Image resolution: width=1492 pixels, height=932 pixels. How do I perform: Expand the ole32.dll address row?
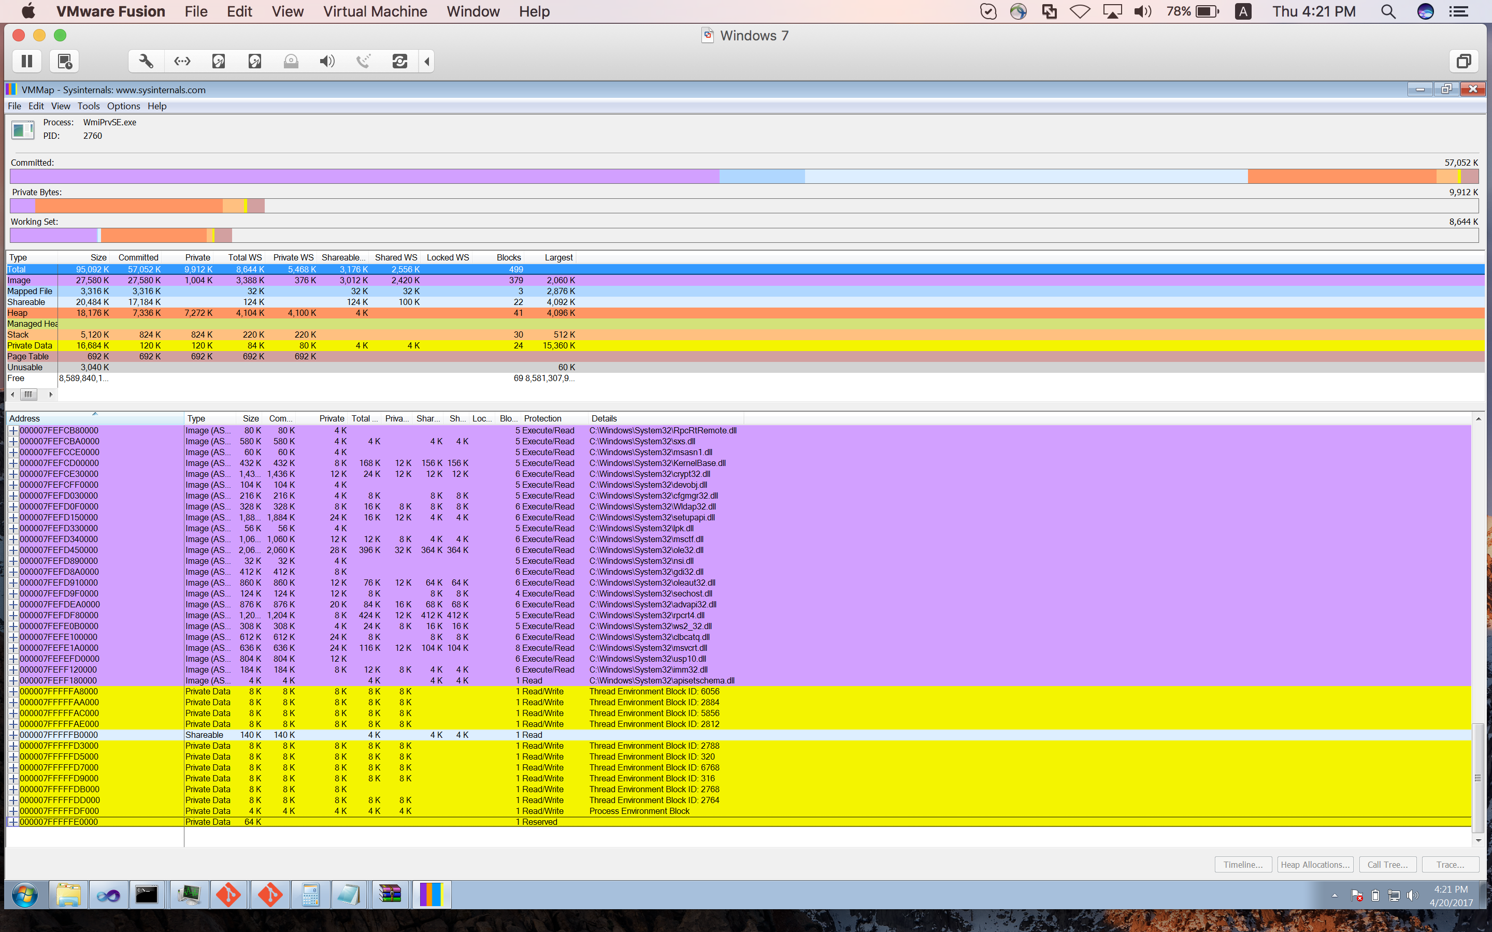(x=13, y=550)
